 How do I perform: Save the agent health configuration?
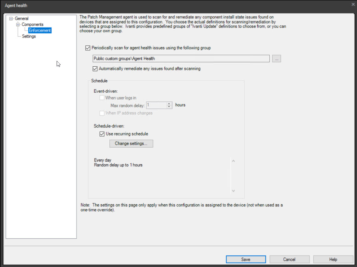tap(246, 260)
